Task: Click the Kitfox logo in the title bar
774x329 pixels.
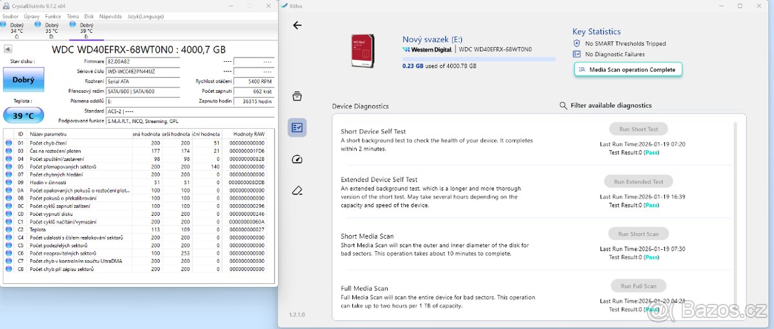Action: pos(285,6)
